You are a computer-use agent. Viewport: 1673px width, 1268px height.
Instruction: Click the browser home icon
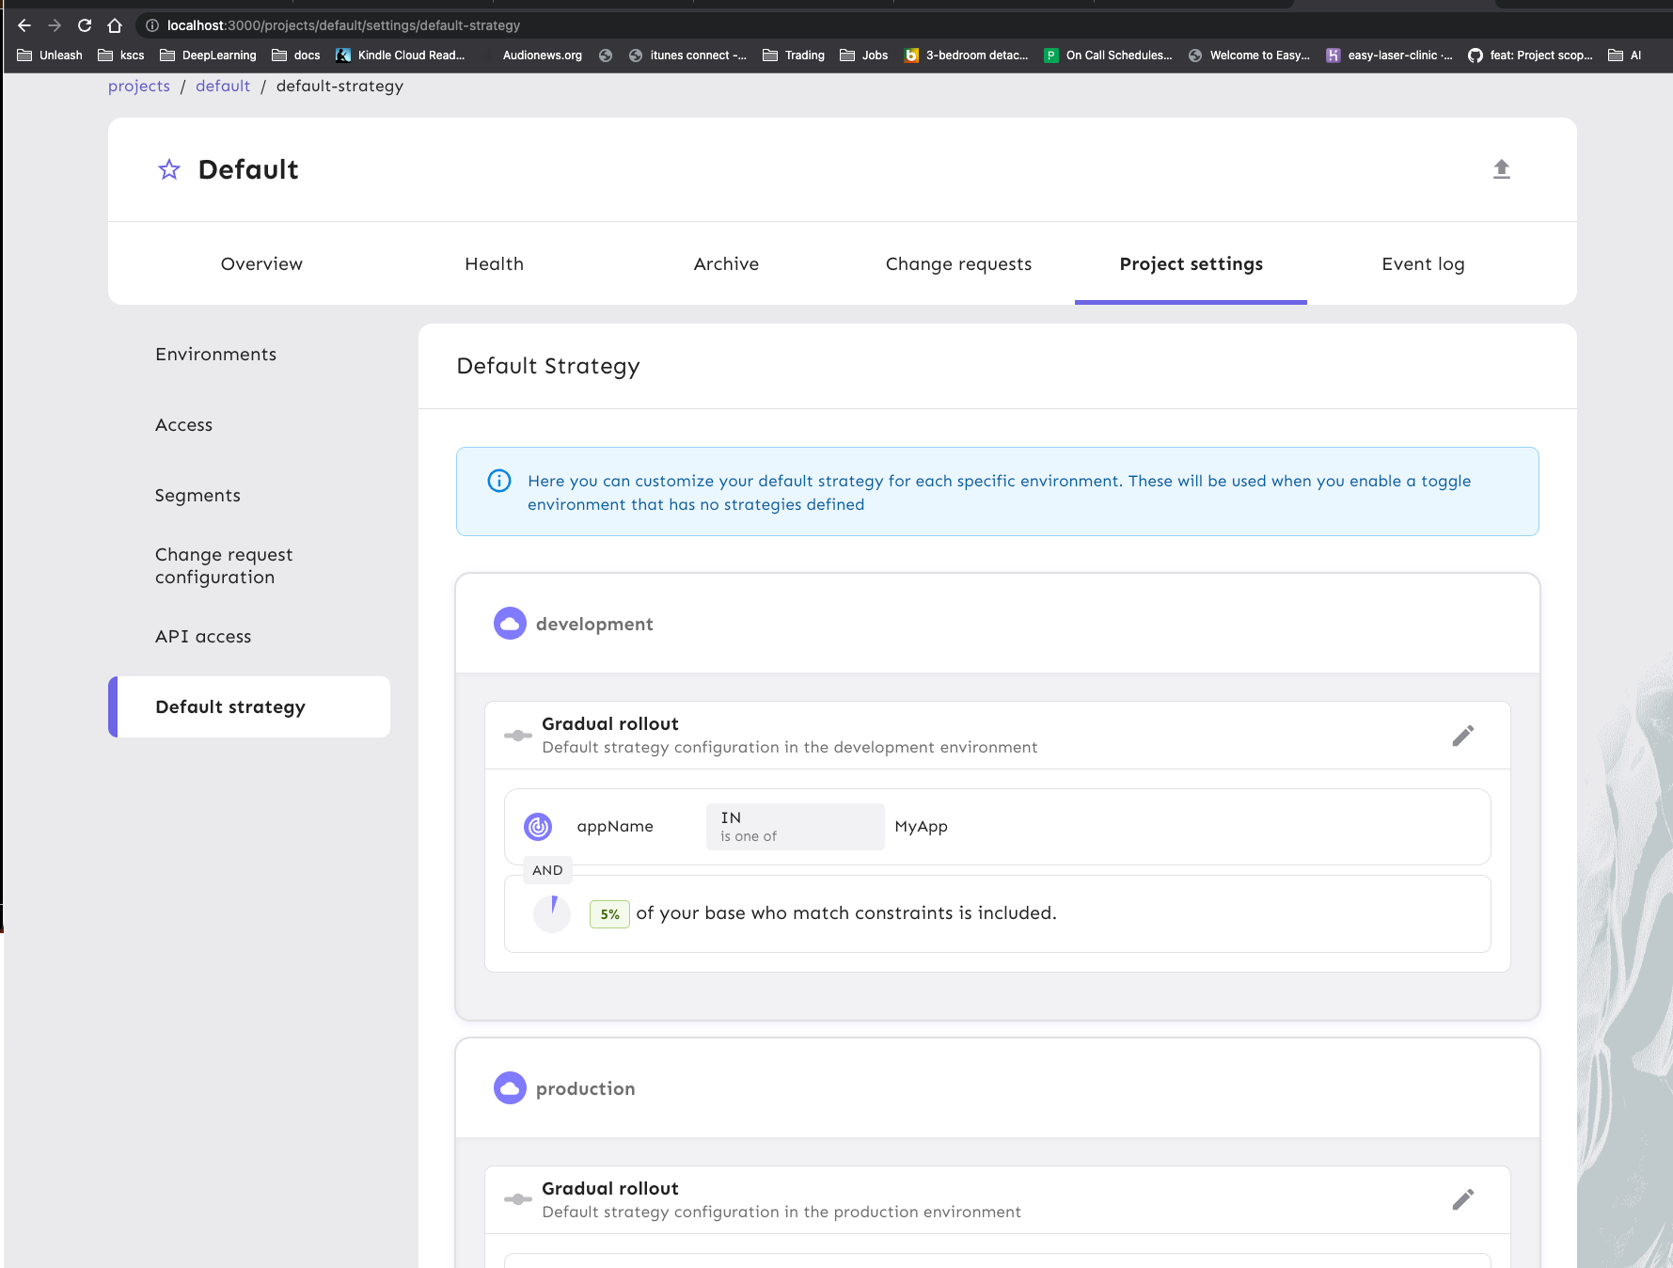(x=115, y=25)
